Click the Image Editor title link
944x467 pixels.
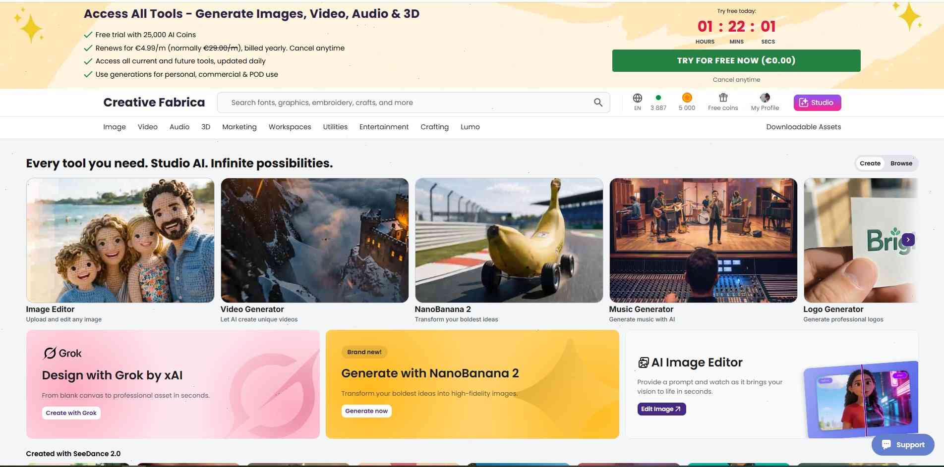coord(50,309)
